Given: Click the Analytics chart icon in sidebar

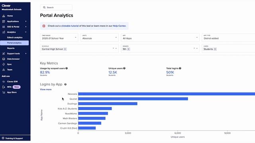Looking at the screenshot, I should pyautogui.click(x=4, y=32).
